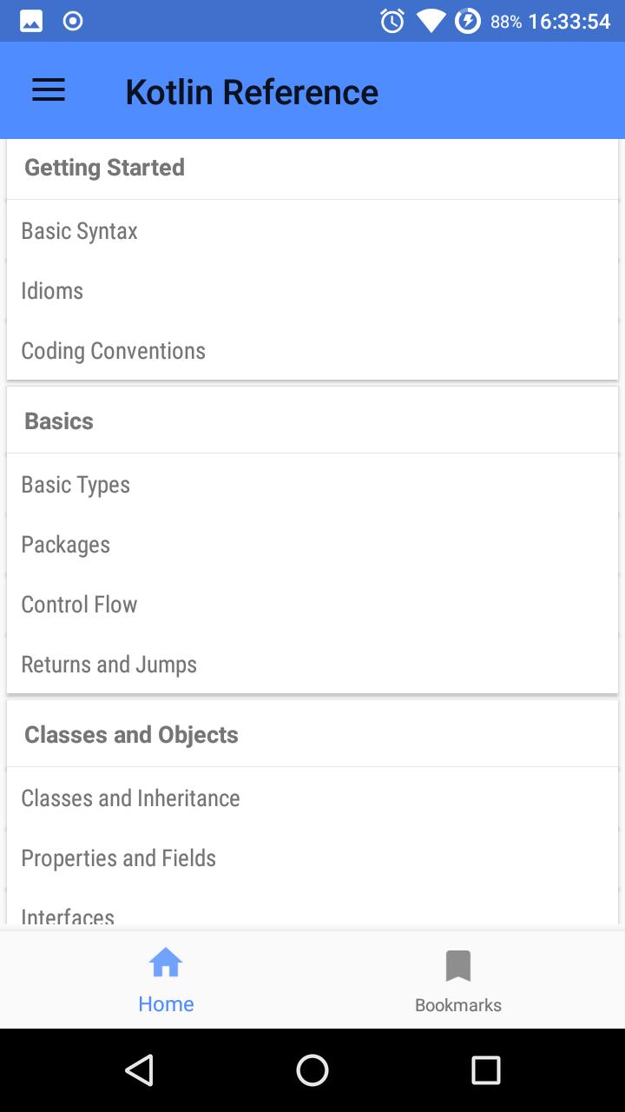Select Coding Conventions entry
The height and width of the screenshot is (1112, 625).
(x=312, y=351)
